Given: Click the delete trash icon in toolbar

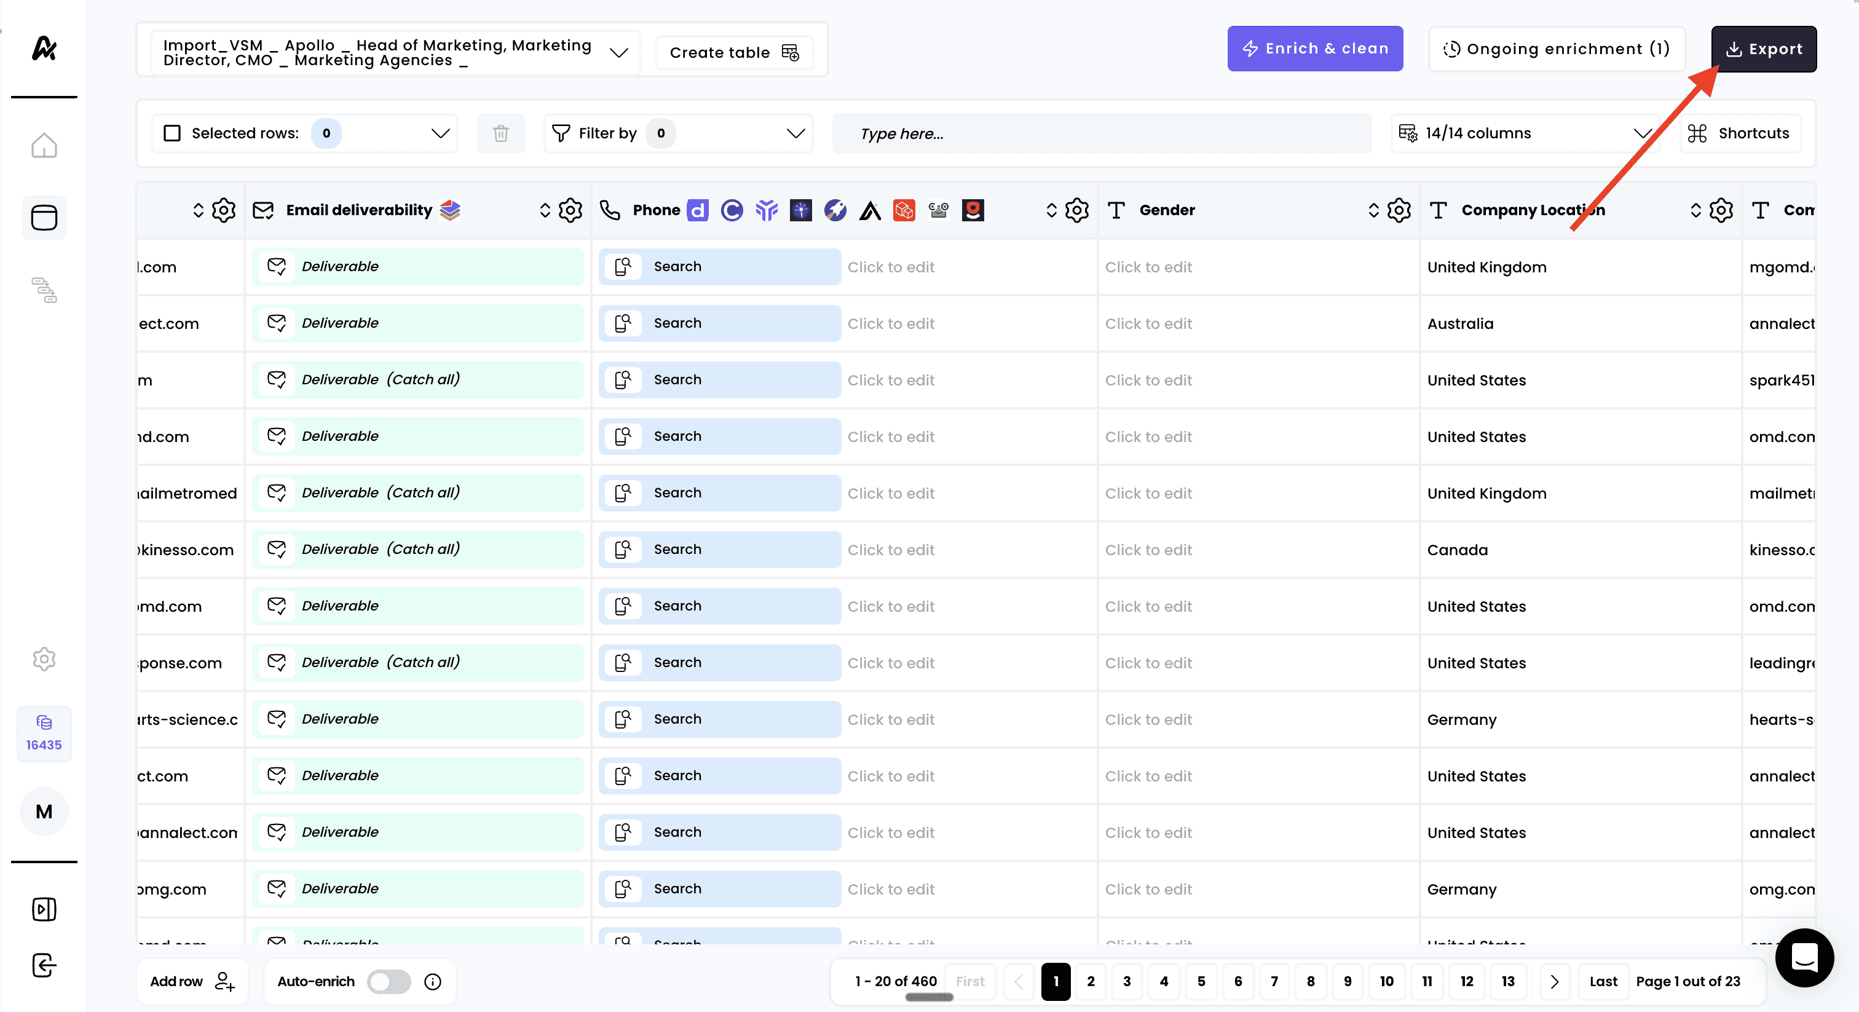Looking at the screenshot, I should click(x=501, y=133).
